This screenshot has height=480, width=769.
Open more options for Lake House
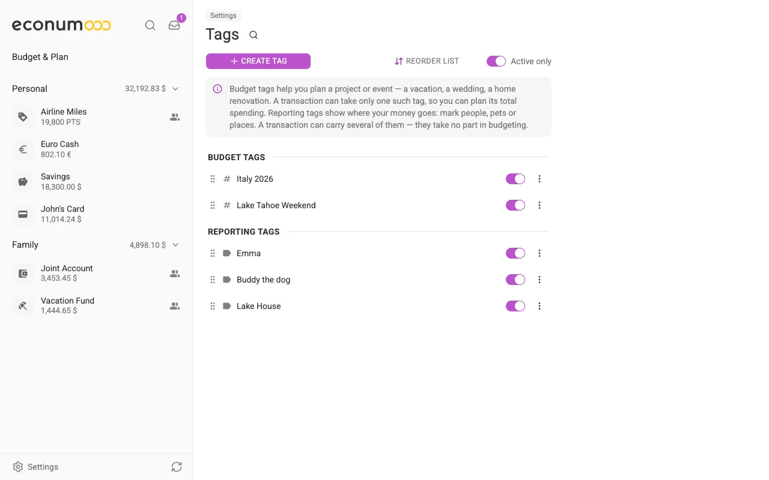pos(540,306)
